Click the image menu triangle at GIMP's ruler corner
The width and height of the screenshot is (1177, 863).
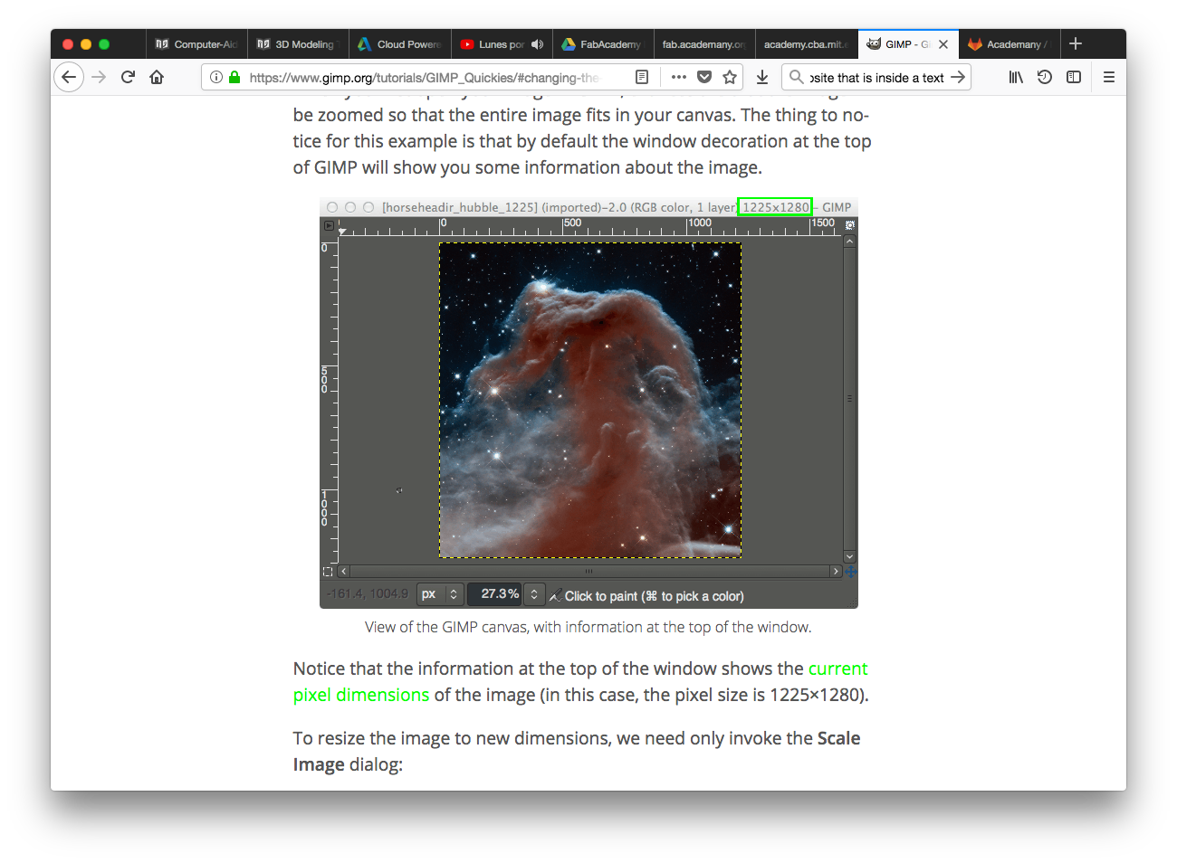[x=329, y=225]
